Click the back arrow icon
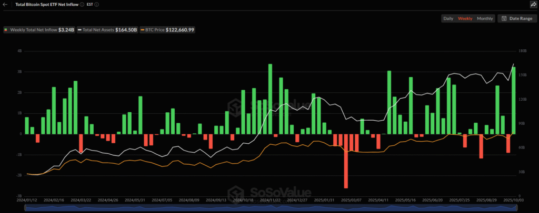539x213 pixels. tap(5, 4)
